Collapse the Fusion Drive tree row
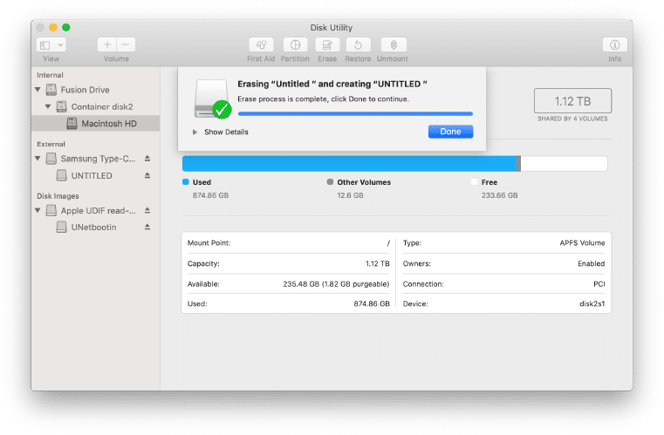 pos(38,90)
